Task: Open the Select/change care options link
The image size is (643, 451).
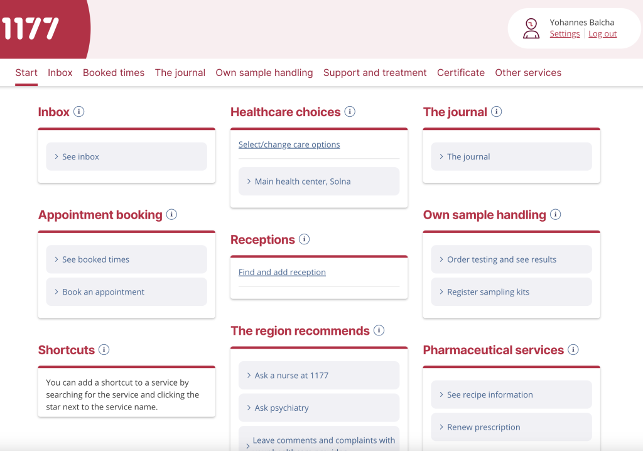Action: pos(289,144)
